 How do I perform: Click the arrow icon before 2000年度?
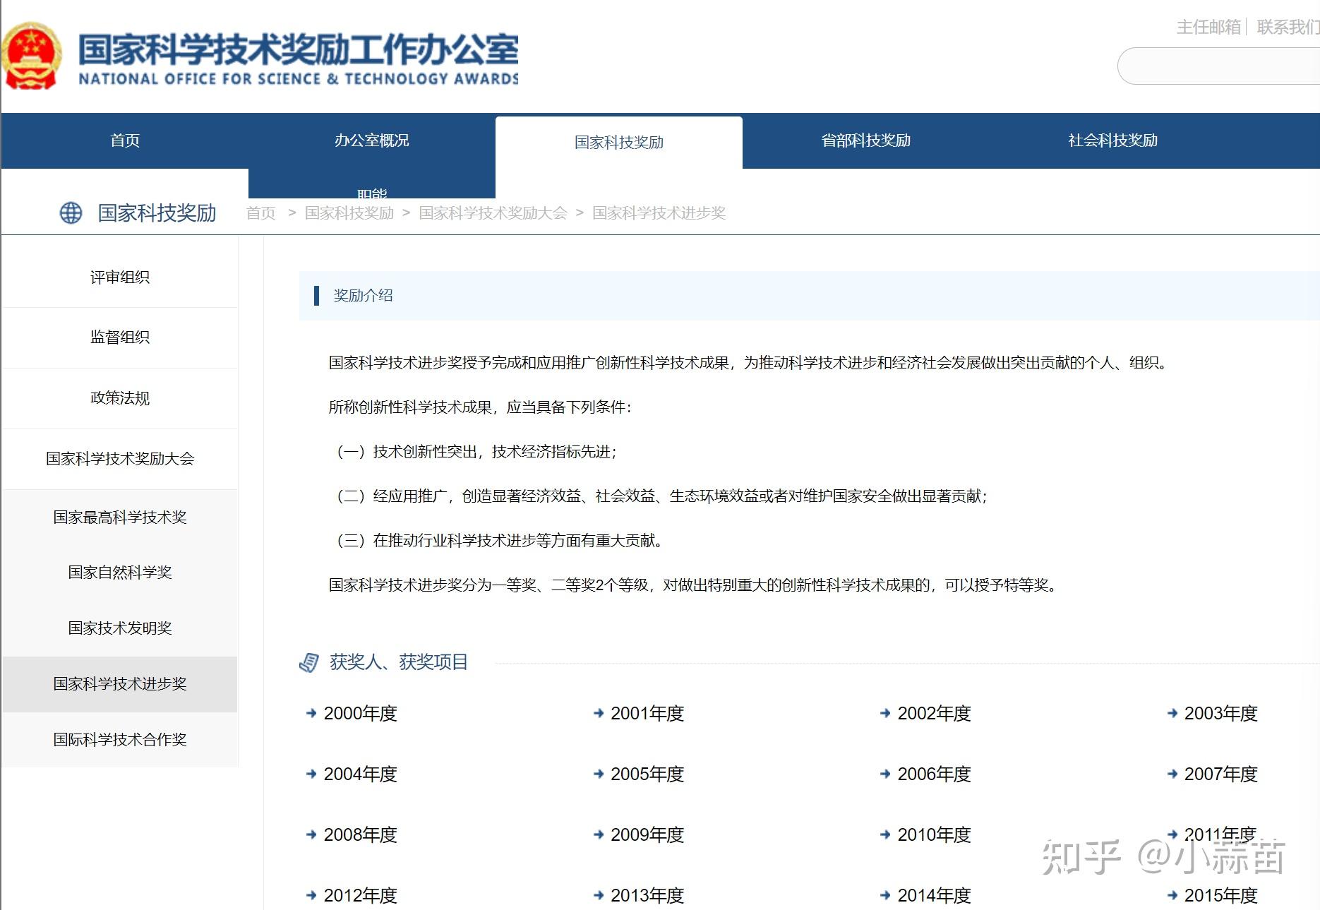311,713
